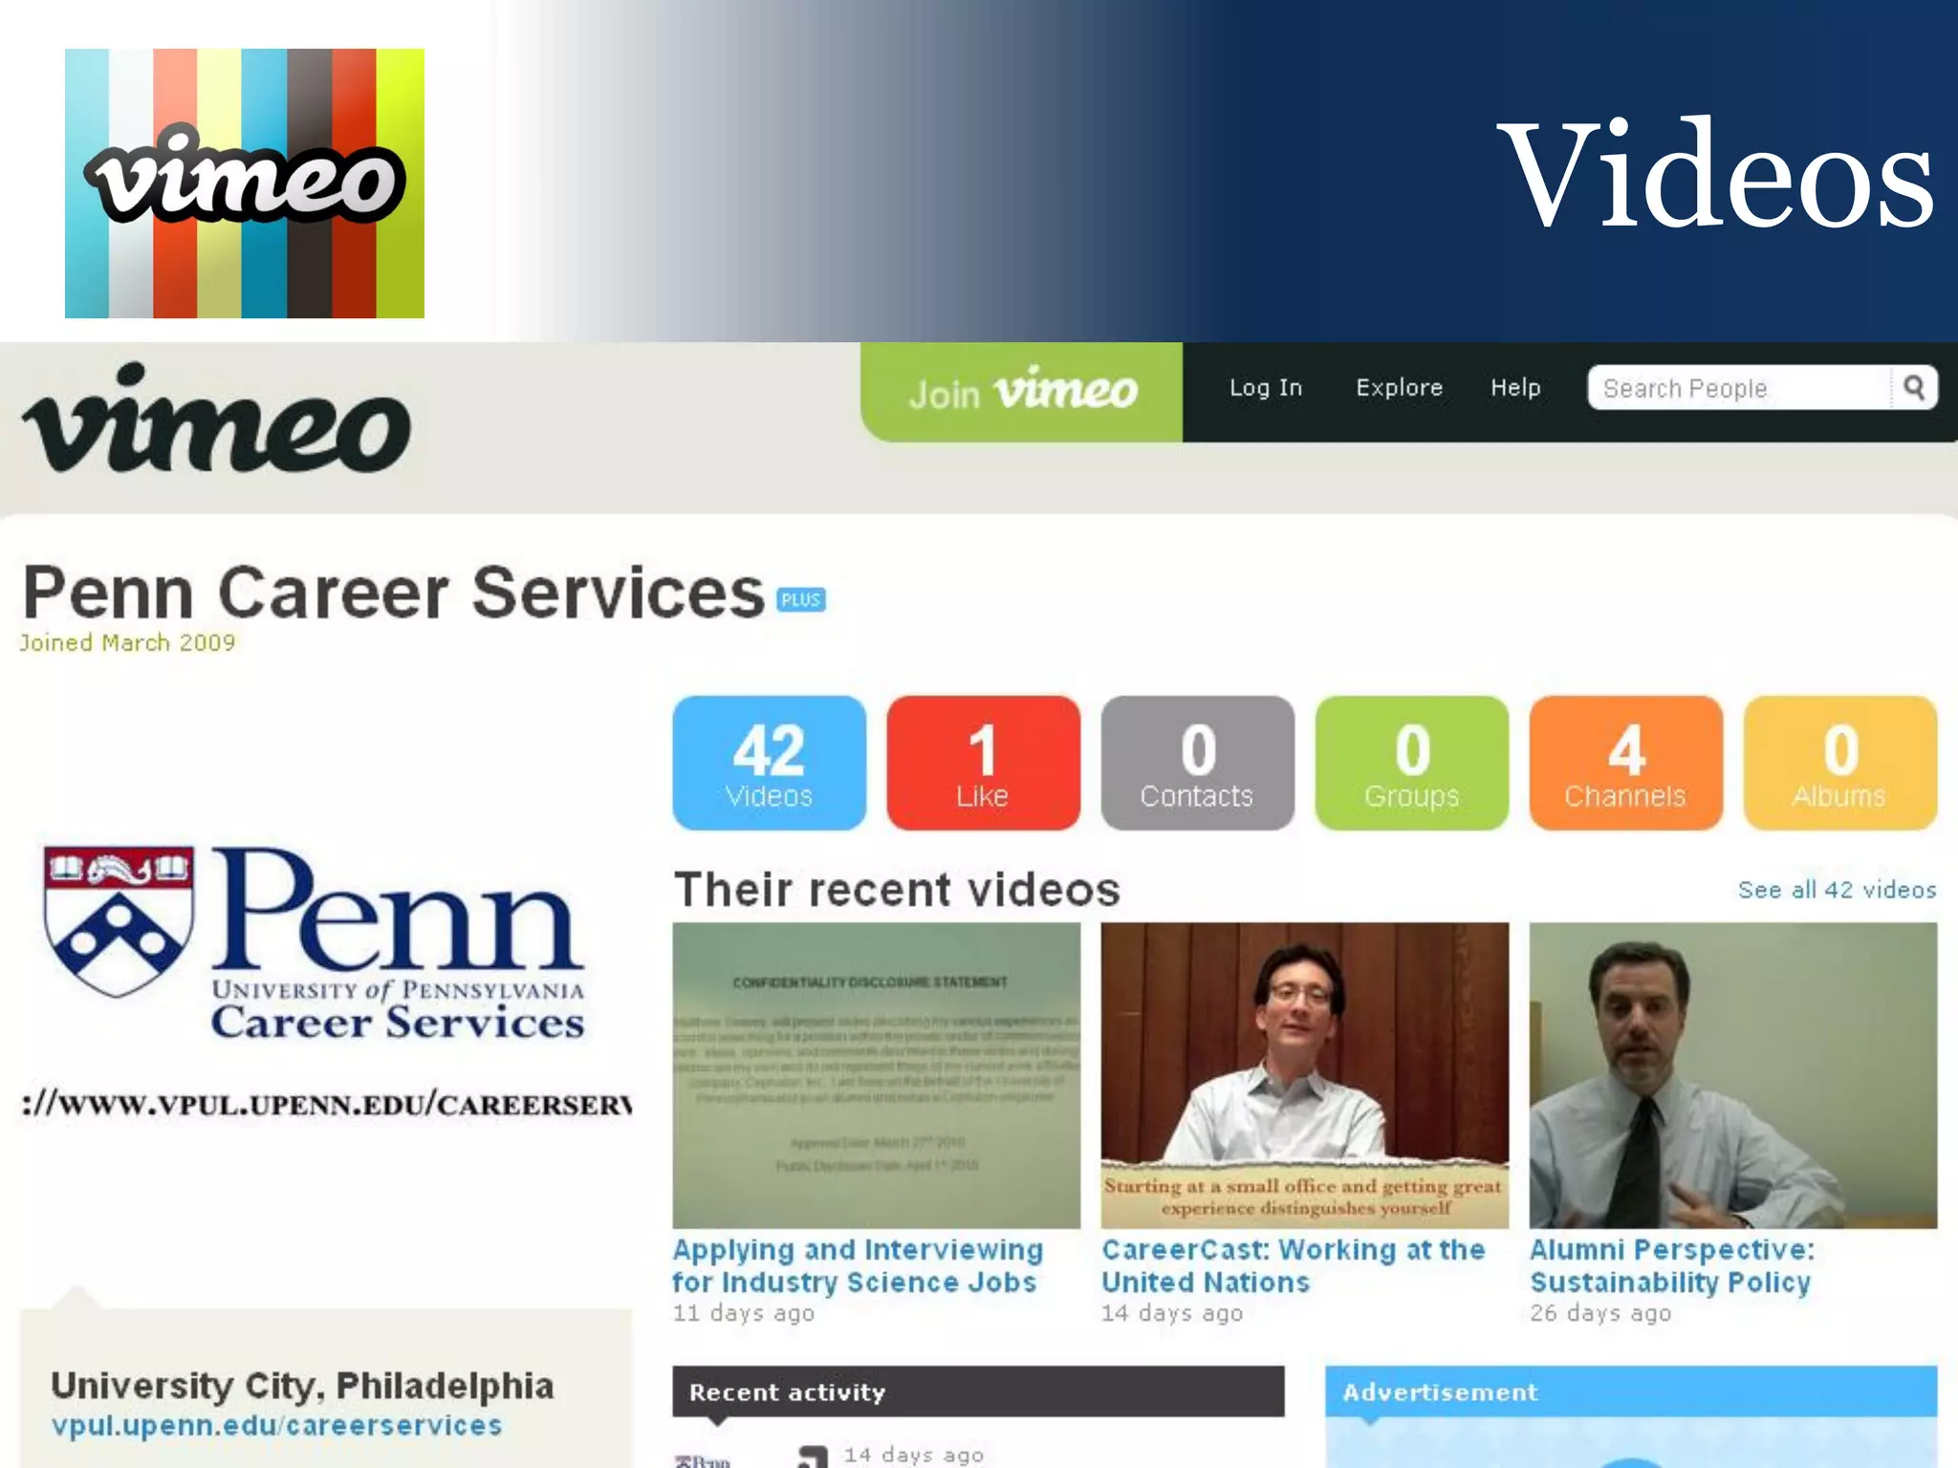The width and height of the screenshot is (1958, 1468).
Task: Open the Log In menu item
Action: [1266, 387]
